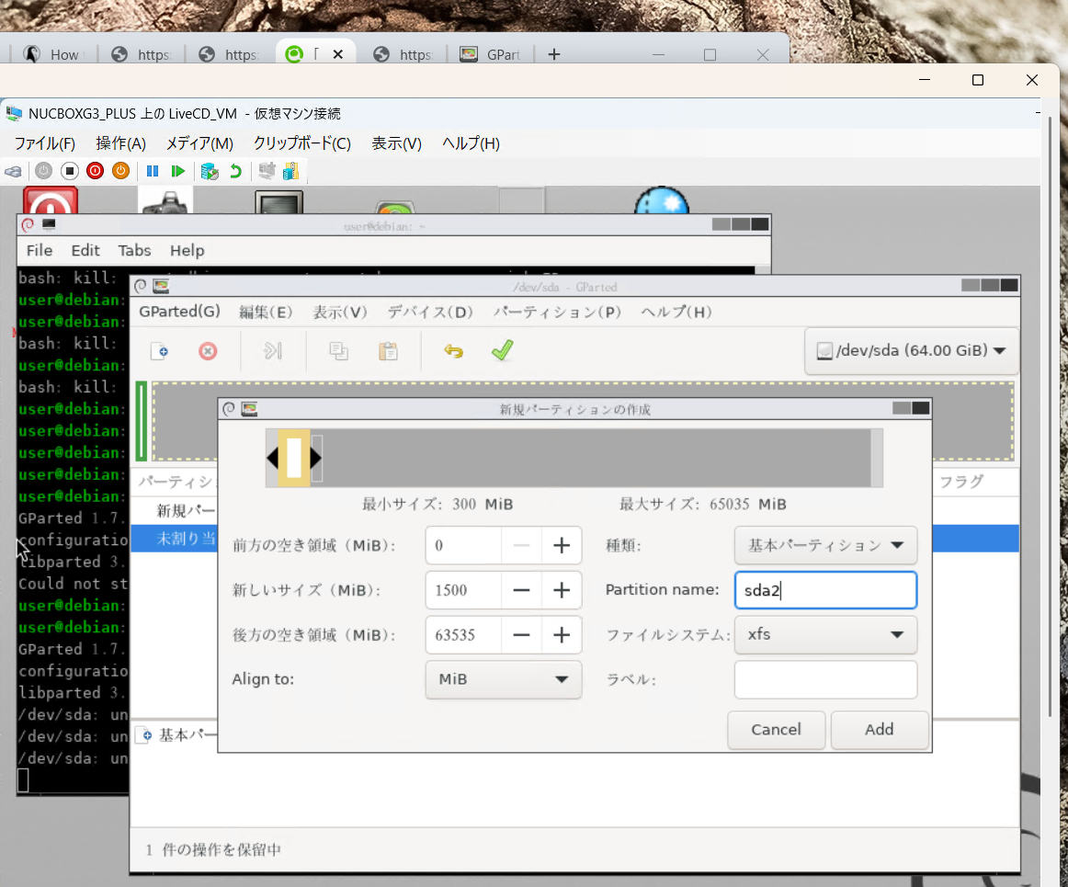Open the 編集(E) menu in GParted
1068x887 pixels.
click(x=266, y=312)
